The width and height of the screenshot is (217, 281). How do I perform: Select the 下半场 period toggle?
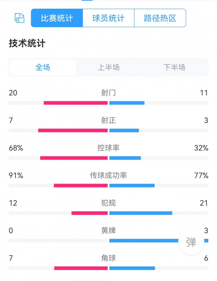coord(174,67)
